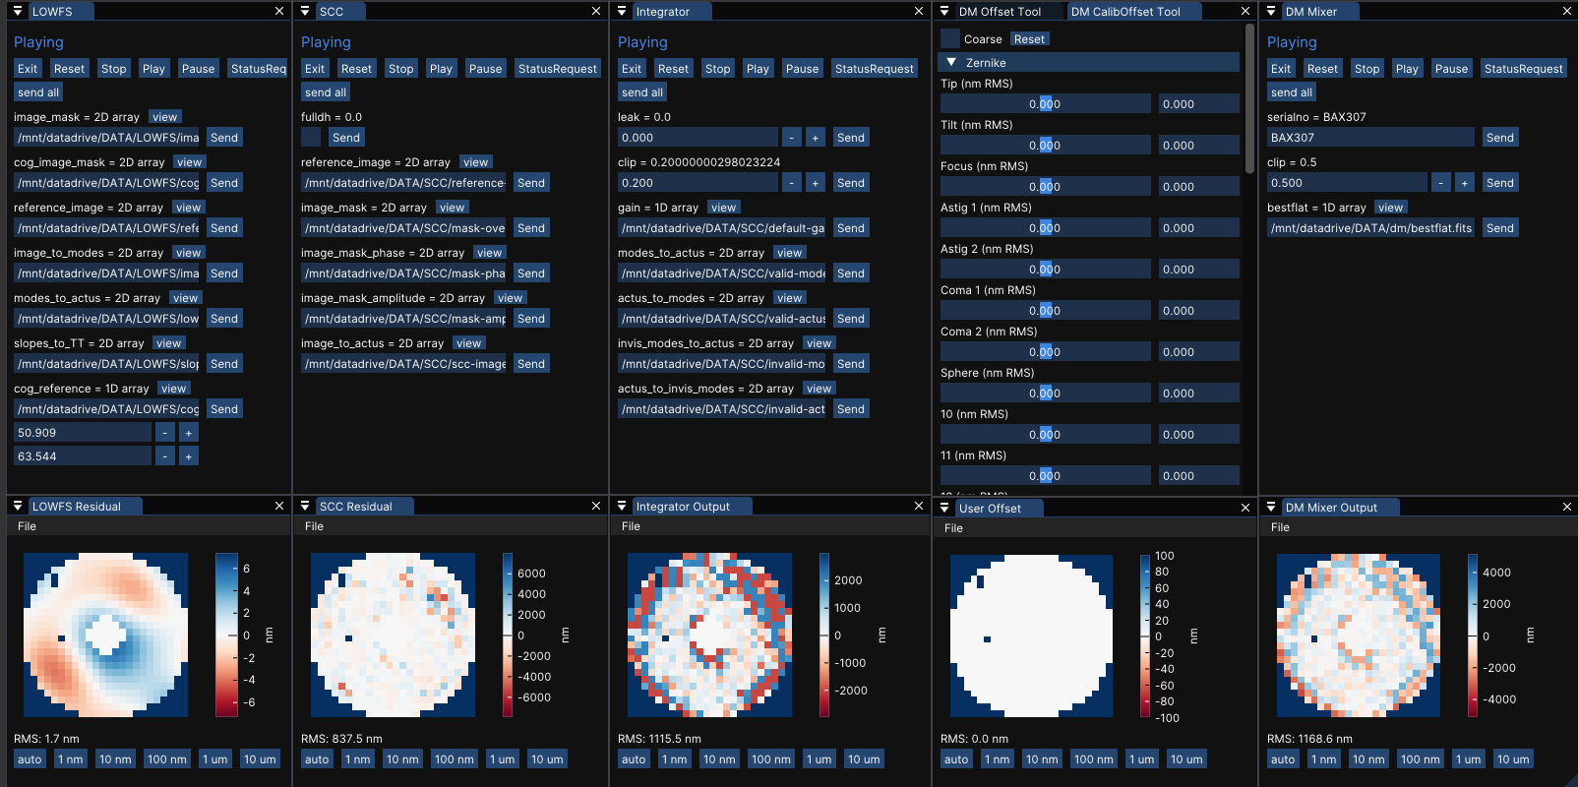Open File menu in LOWFS Residual

[x=27, y=526]
